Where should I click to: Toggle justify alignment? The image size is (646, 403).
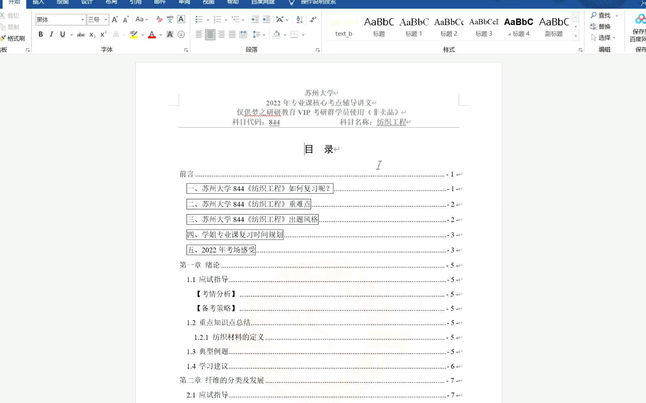coord(232,35)
